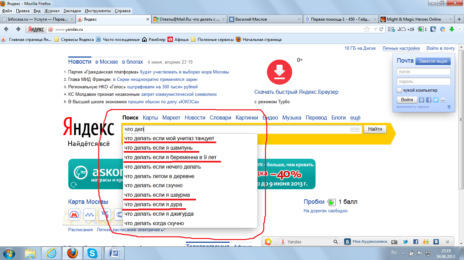Click the логин input field
464x260 pixels.
coord(424,71)
